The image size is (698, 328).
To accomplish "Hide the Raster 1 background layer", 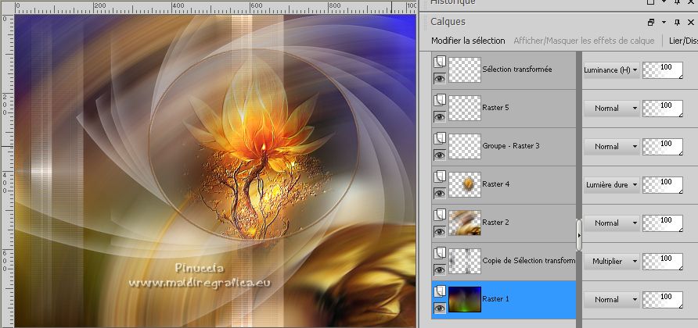I will click(x=440, y=308).
